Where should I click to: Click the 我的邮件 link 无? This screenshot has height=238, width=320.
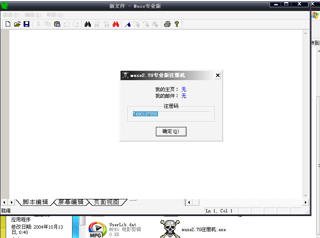(184, 96)
